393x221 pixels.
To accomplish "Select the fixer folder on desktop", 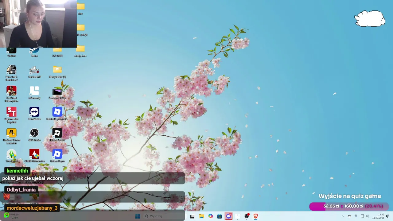I will point(80,9).
